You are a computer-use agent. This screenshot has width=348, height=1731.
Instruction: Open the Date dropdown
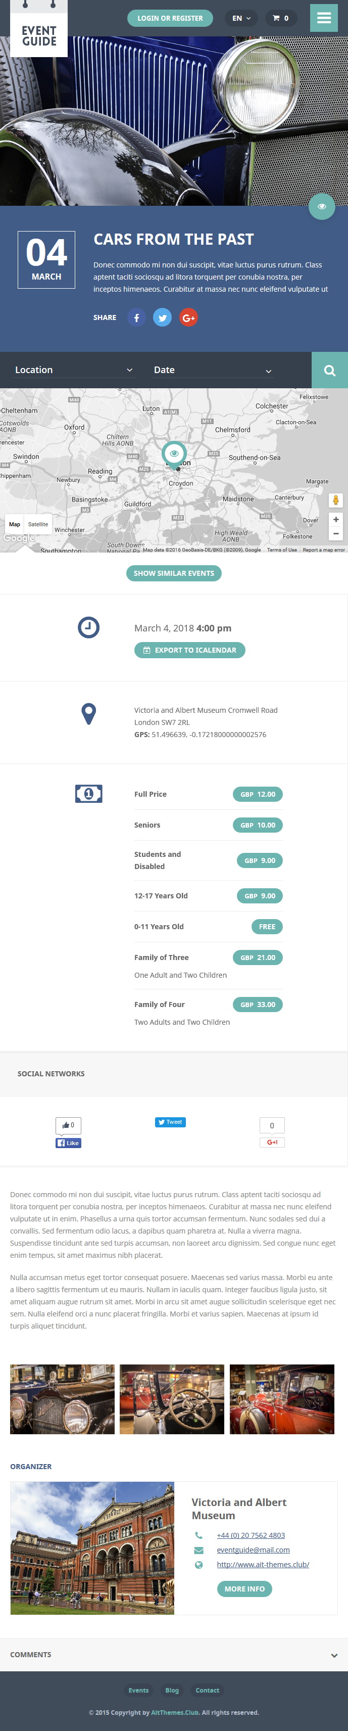pyautogui.click(x=213, y=370)
